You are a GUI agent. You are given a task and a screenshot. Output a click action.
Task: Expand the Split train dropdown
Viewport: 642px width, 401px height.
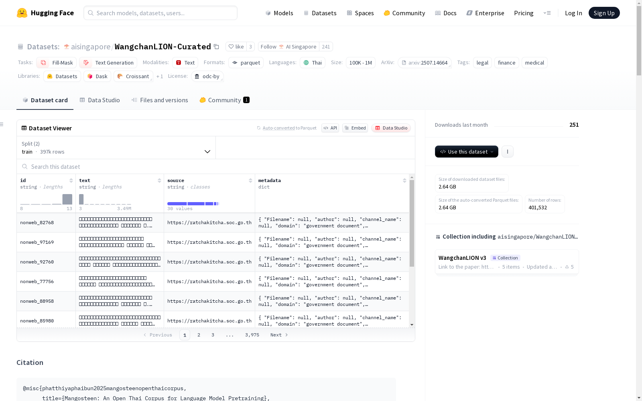[x=116, y=148]
